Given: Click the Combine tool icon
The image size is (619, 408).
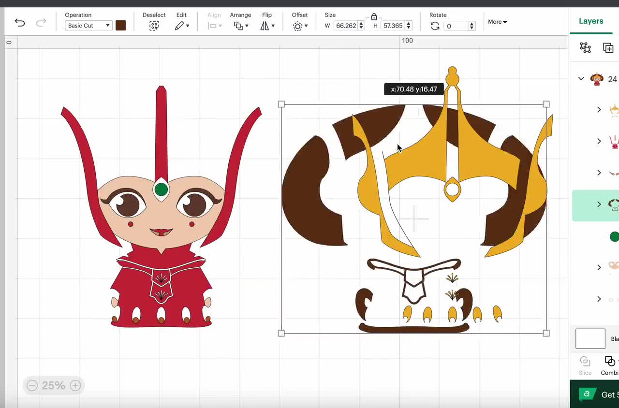Looking at the screenshot, I should click(x=610, y=362).
